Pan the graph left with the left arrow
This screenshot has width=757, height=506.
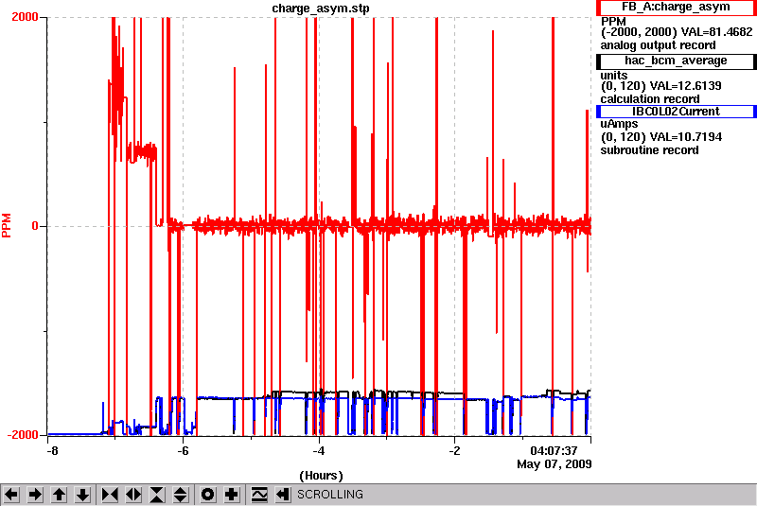point(11,495)
